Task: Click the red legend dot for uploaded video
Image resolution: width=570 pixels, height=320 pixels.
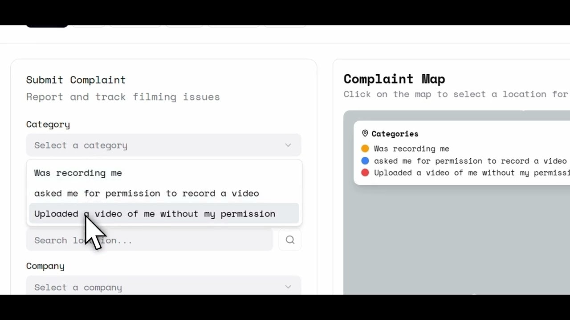Action: click(365, 172)
